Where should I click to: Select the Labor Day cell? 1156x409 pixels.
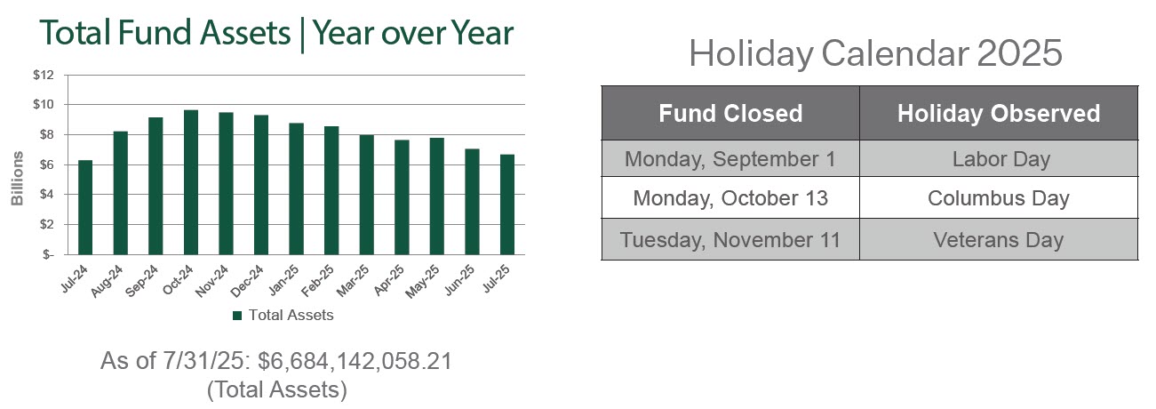pos(998,159)
